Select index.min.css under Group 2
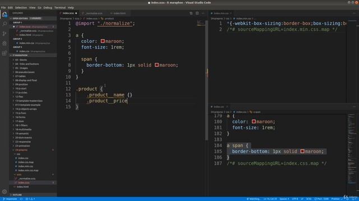 [33, 43]
